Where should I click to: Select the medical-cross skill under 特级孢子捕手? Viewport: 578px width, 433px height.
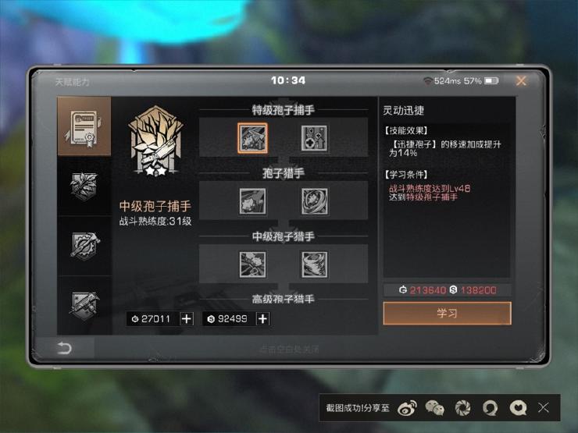pos(315,138)
